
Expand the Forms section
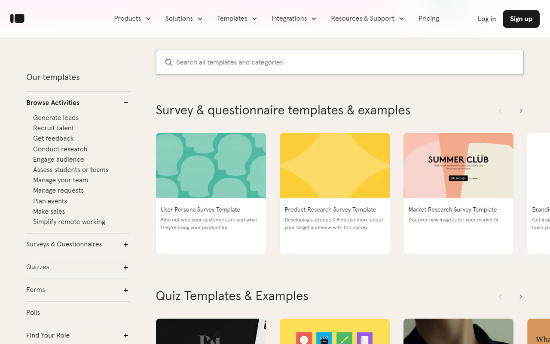click(x=125, y=290)
